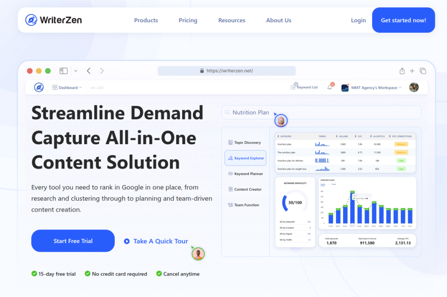Viewport: 447px width, 297px height.
Task: Sort table by VOLUME column
Action: point(342,136)
